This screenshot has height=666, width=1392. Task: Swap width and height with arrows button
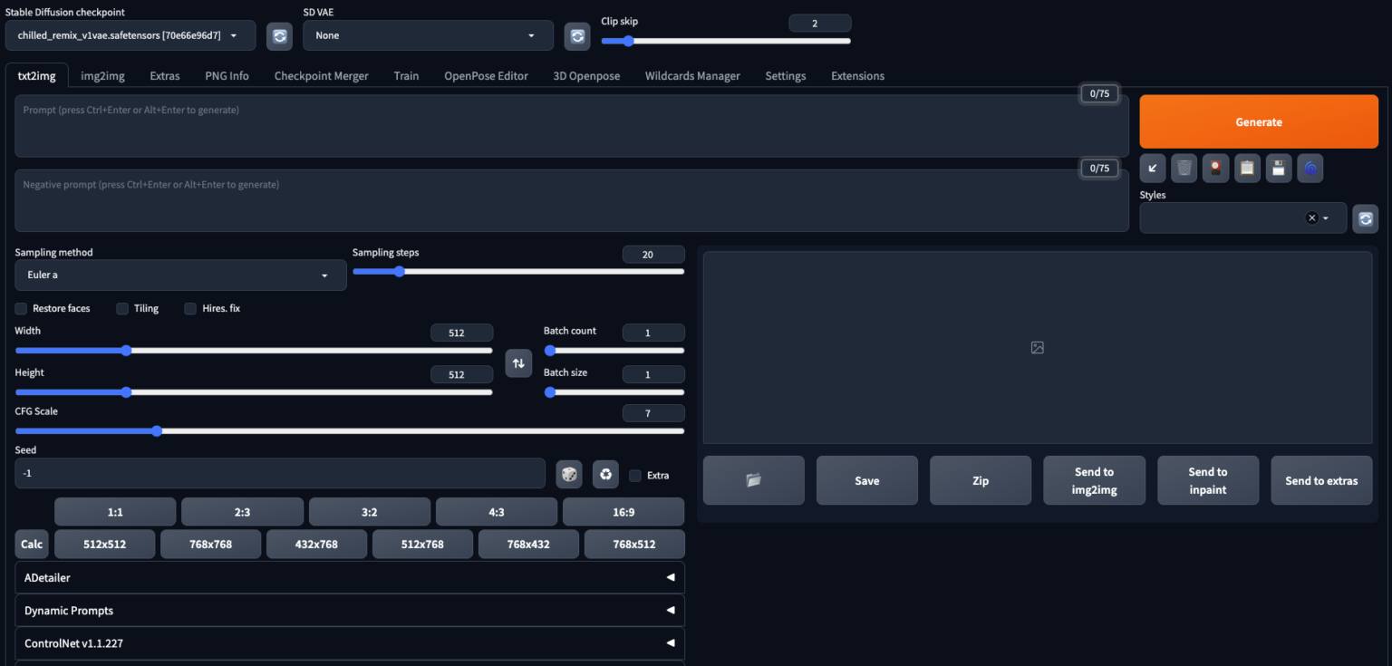tap(518, 362)
